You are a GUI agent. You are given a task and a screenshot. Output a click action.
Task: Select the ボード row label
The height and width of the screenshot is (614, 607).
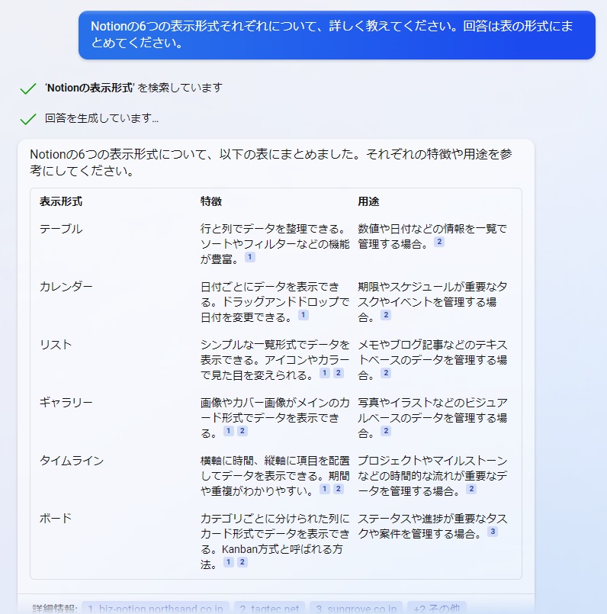pos(56,519)
